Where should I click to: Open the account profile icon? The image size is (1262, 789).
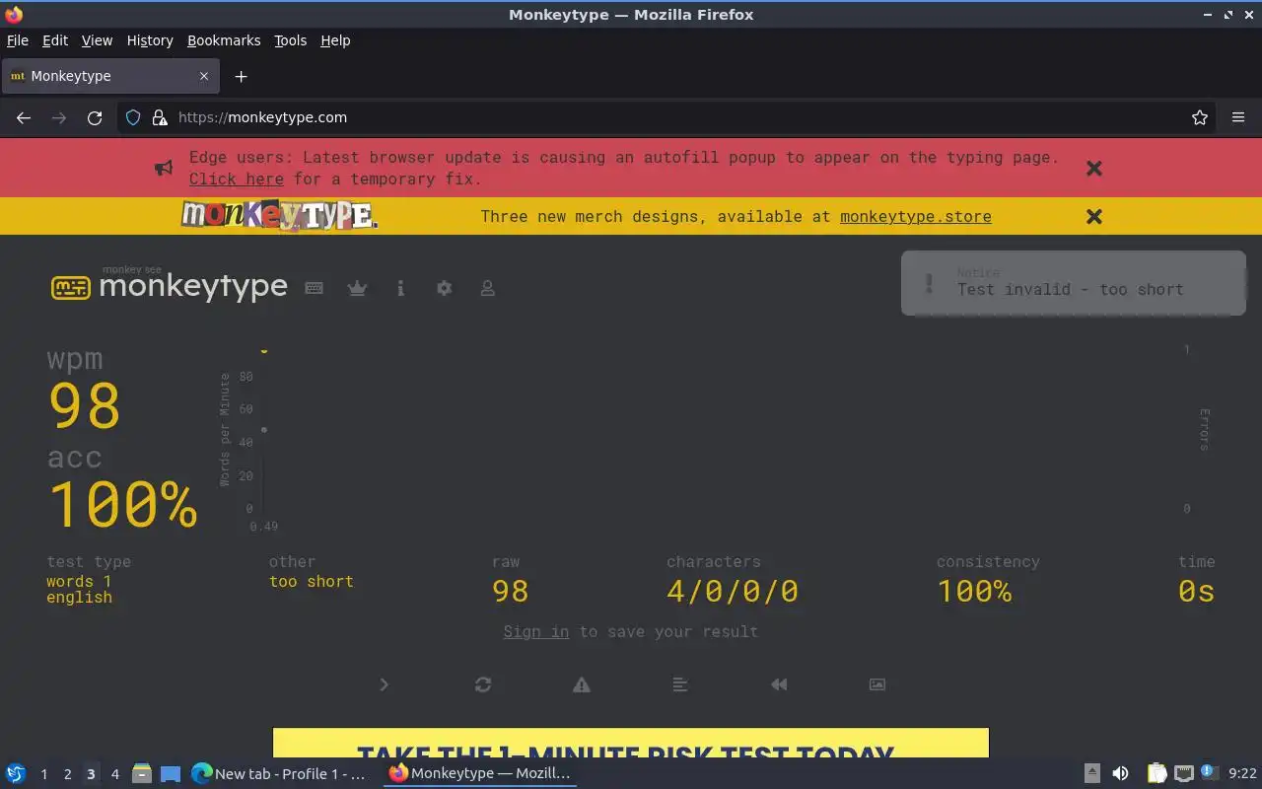(x=487, y=288)
